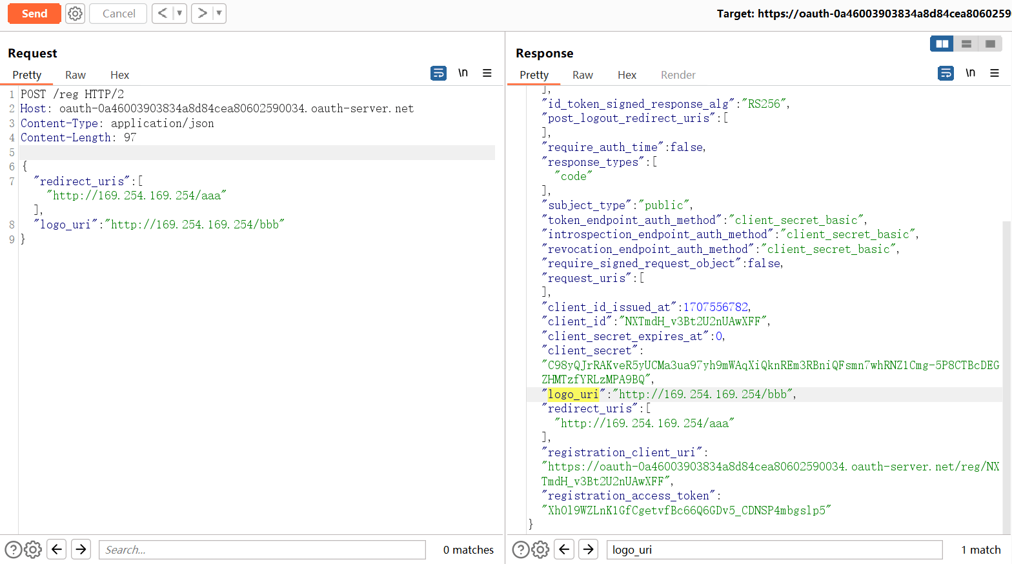Open response search settings gear

point(540,550)
